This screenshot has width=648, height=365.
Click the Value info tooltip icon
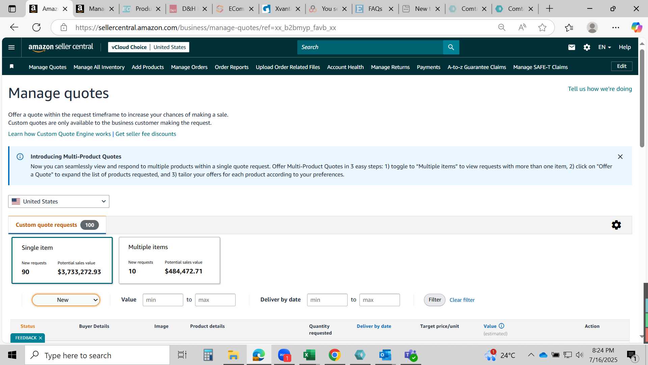coord(502,326)
